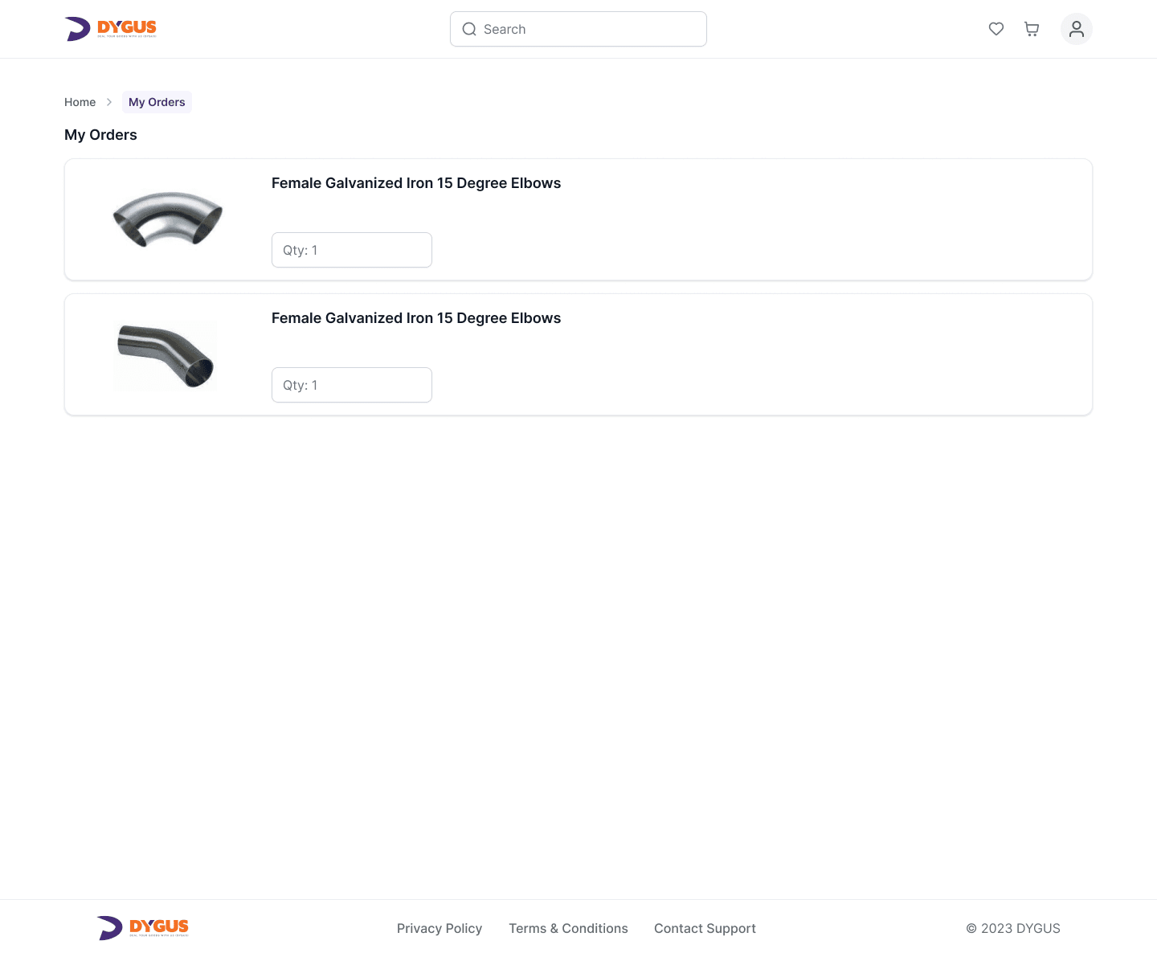Image resolution: width=1157 pixels, height=957 pixels.
Task: Navigate to Home via the breadcrumb
Action: point(80,102)
